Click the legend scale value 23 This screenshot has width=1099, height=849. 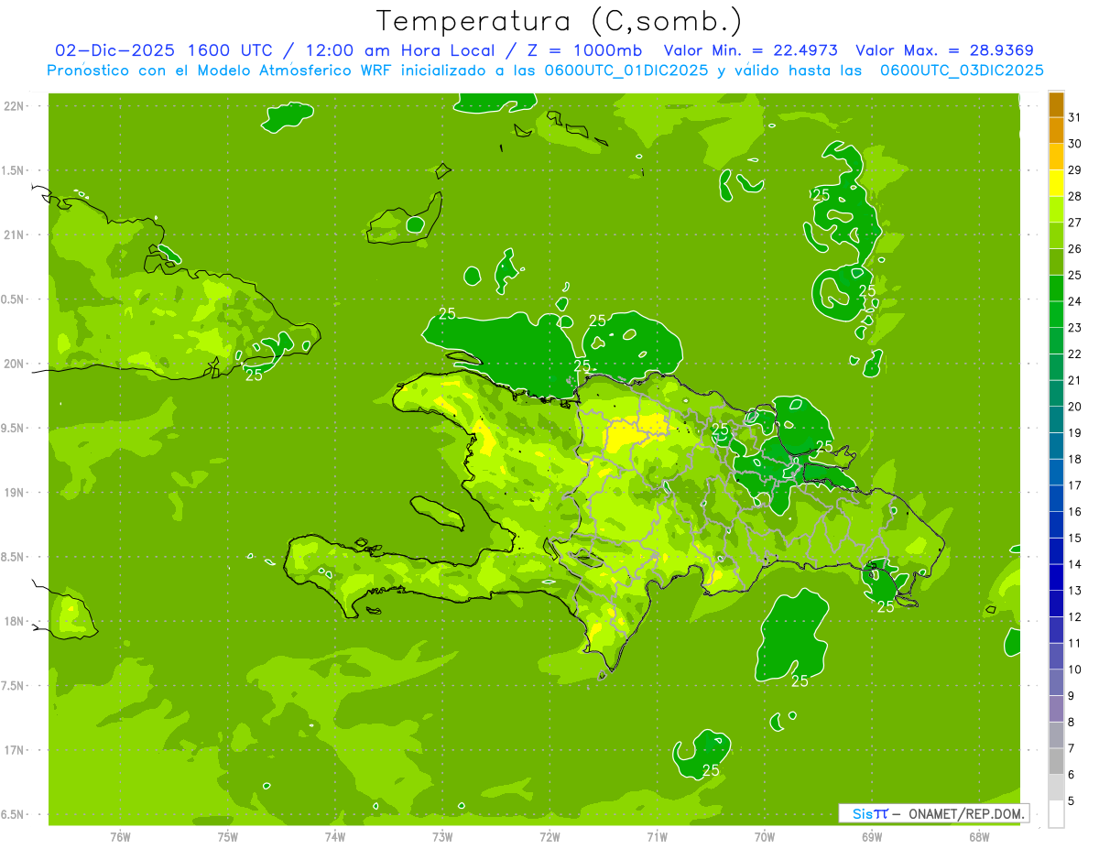(1074, 328)
